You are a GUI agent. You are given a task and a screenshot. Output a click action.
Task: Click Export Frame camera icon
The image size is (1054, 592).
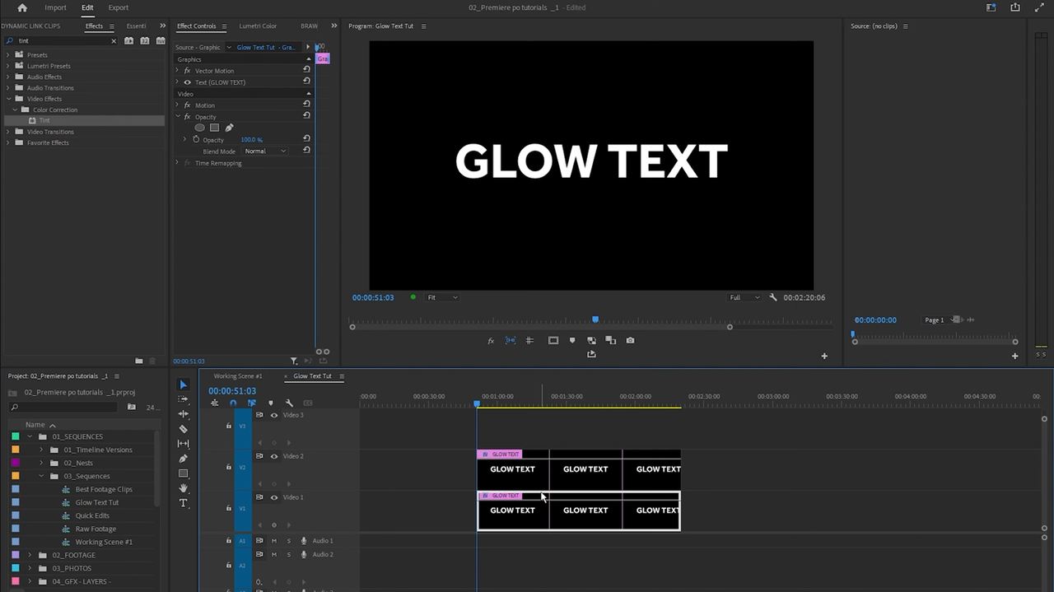tap(630, 340)
